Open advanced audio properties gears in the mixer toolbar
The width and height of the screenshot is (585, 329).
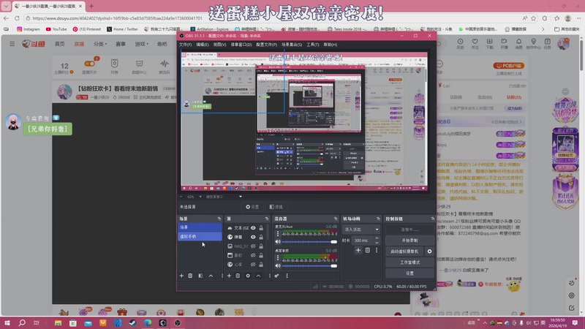pyautogui.click(x=276, y=276)
